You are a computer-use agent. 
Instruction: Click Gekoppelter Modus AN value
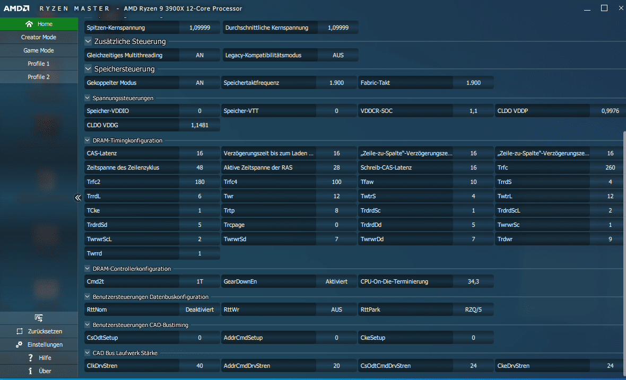[199, 83]
